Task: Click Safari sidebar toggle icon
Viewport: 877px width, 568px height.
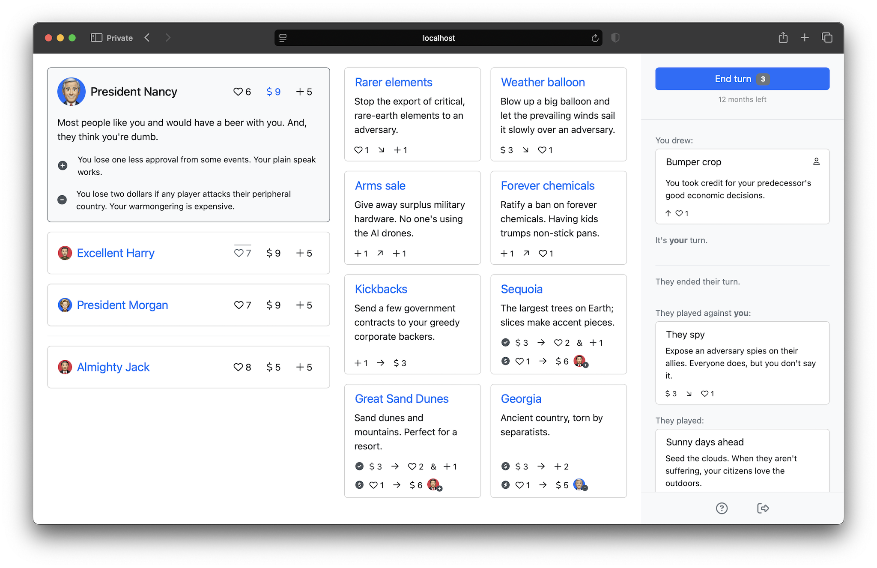Action: [96, 38]
